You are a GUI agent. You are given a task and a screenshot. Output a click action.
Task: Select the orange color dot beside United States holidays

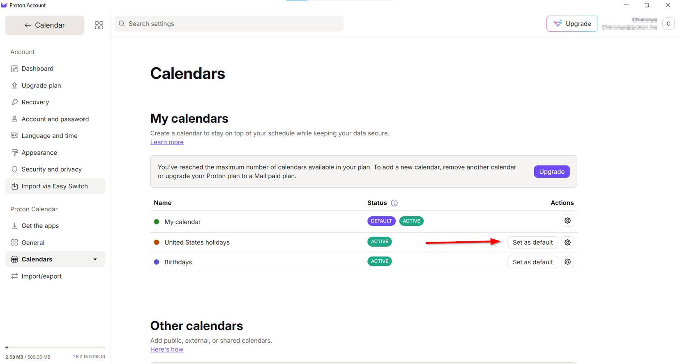pos(157,242)
